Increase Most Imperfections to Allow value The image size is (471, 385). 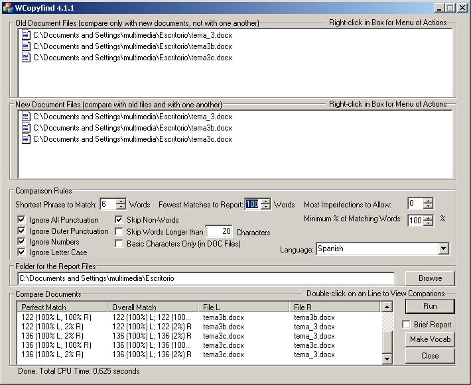(428, 201)
